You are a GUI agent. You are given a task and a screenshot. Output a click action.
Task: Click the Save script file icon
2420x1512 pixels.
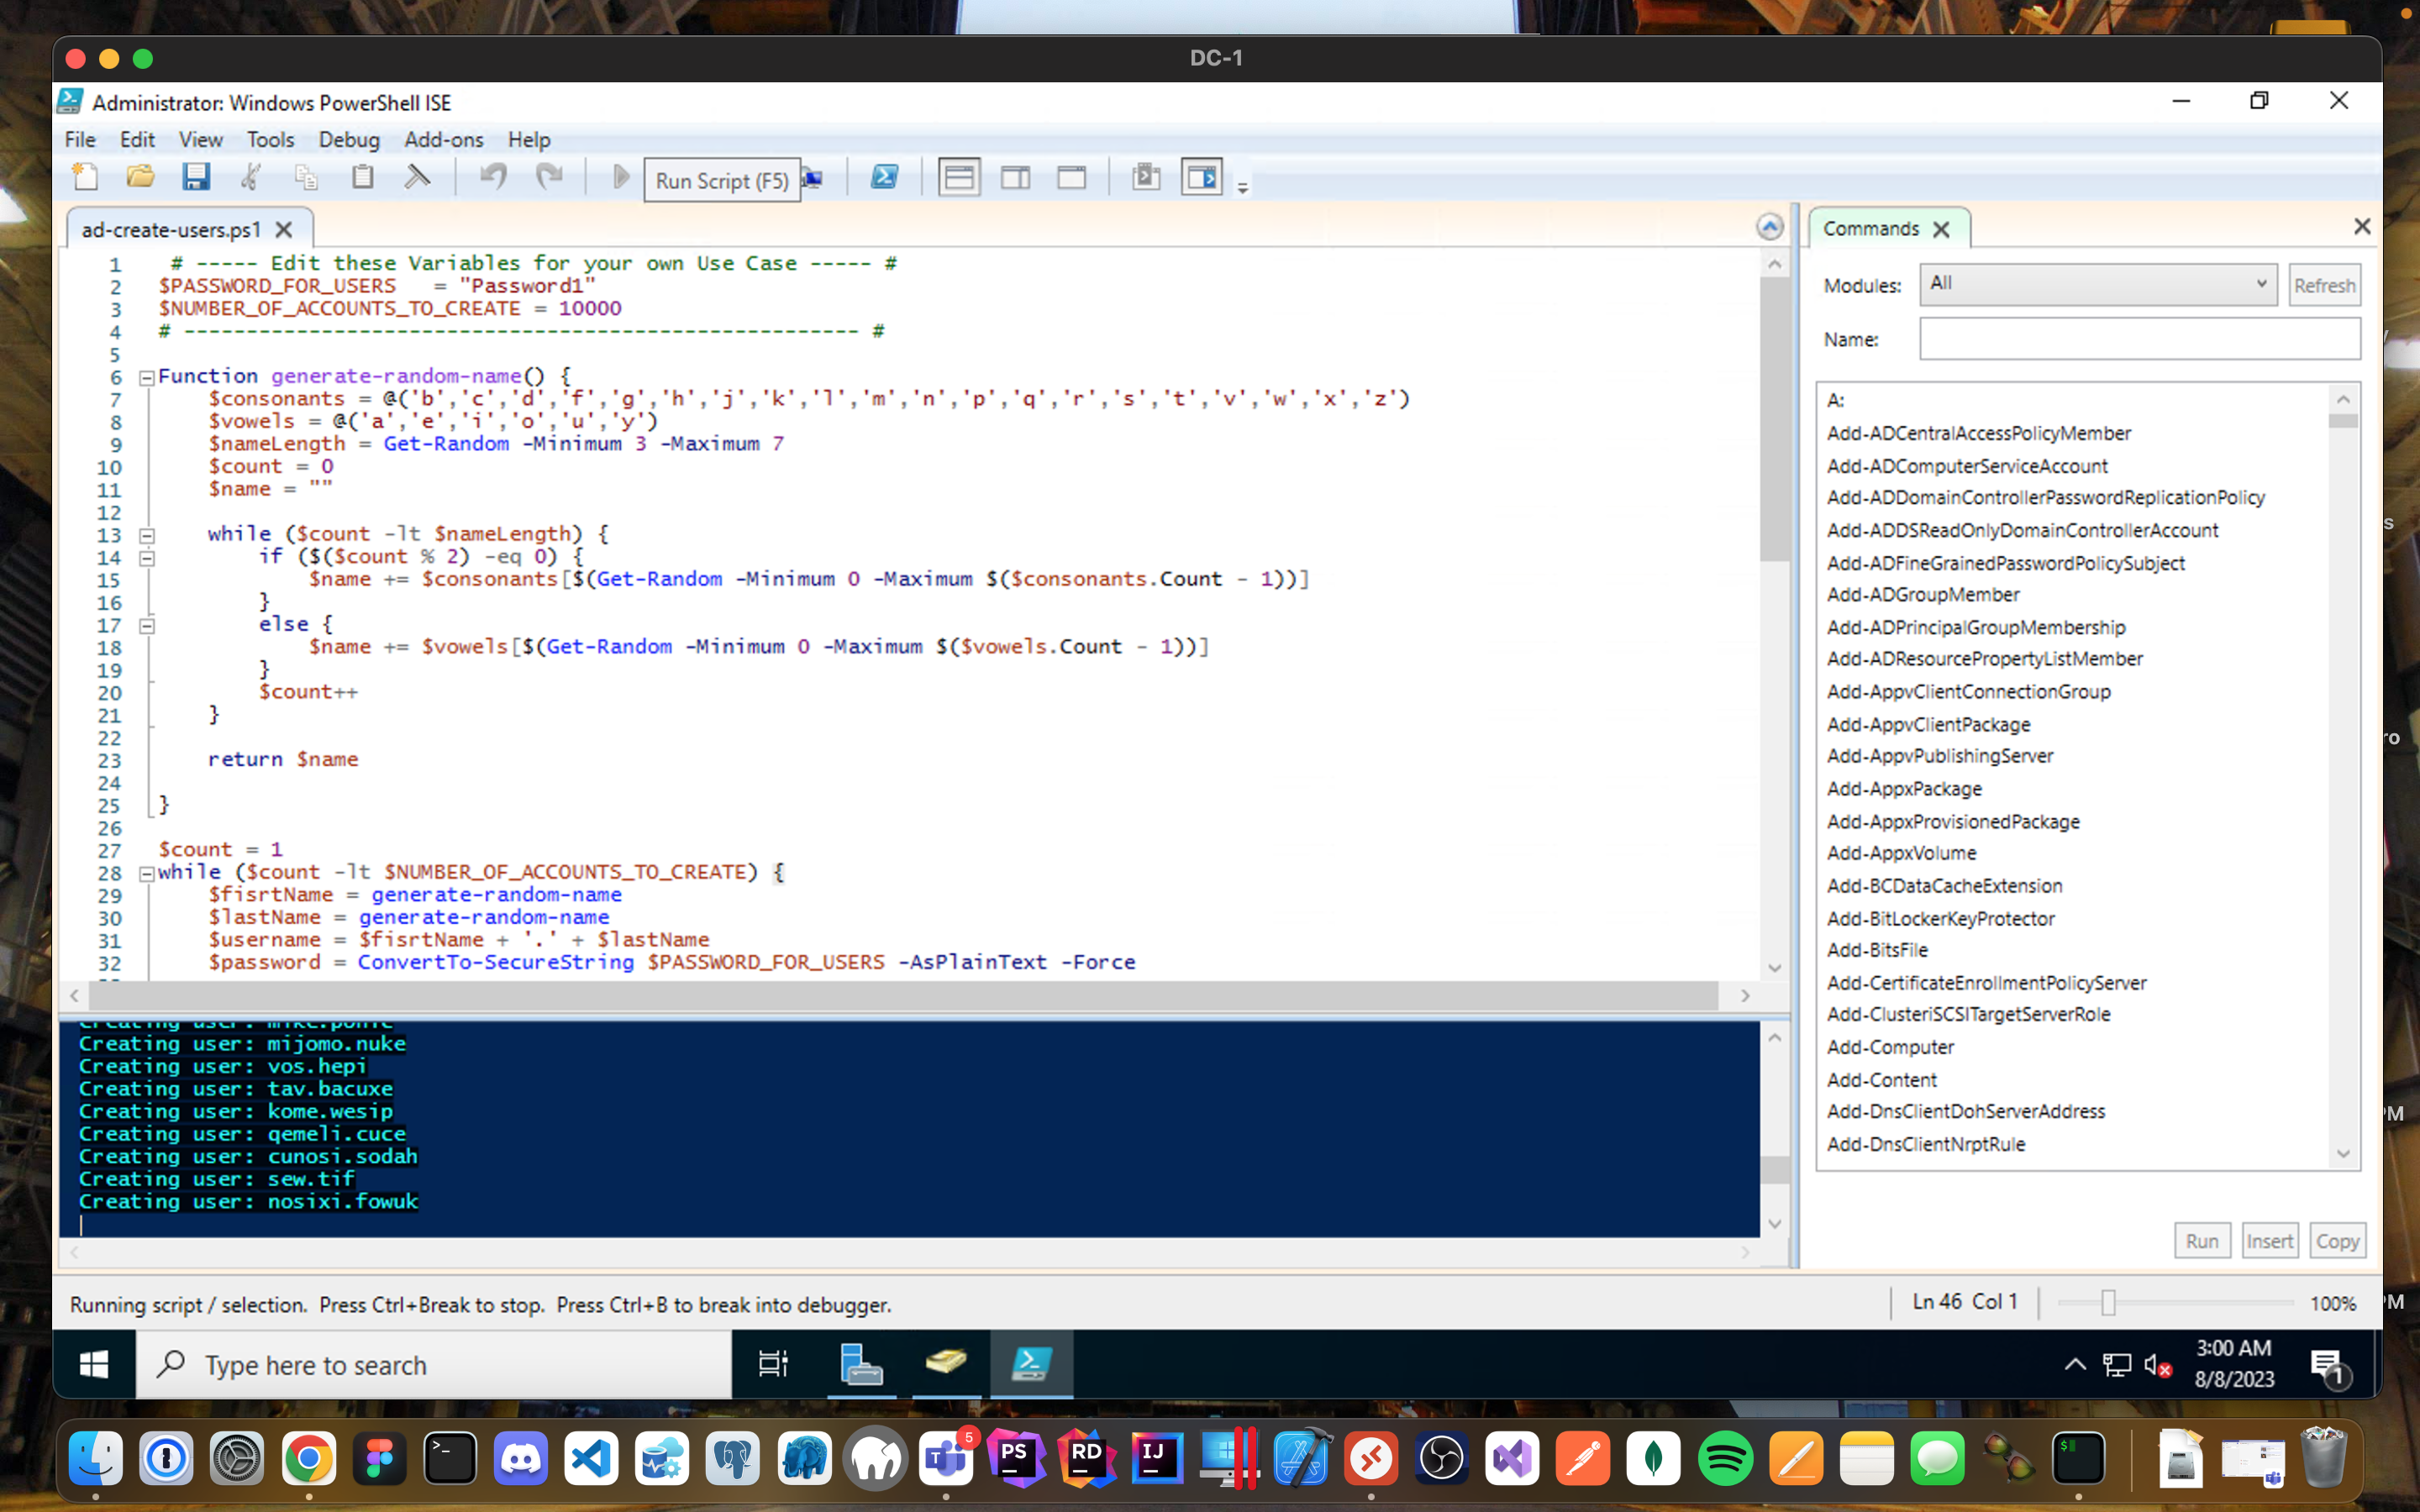pos(195,178)
